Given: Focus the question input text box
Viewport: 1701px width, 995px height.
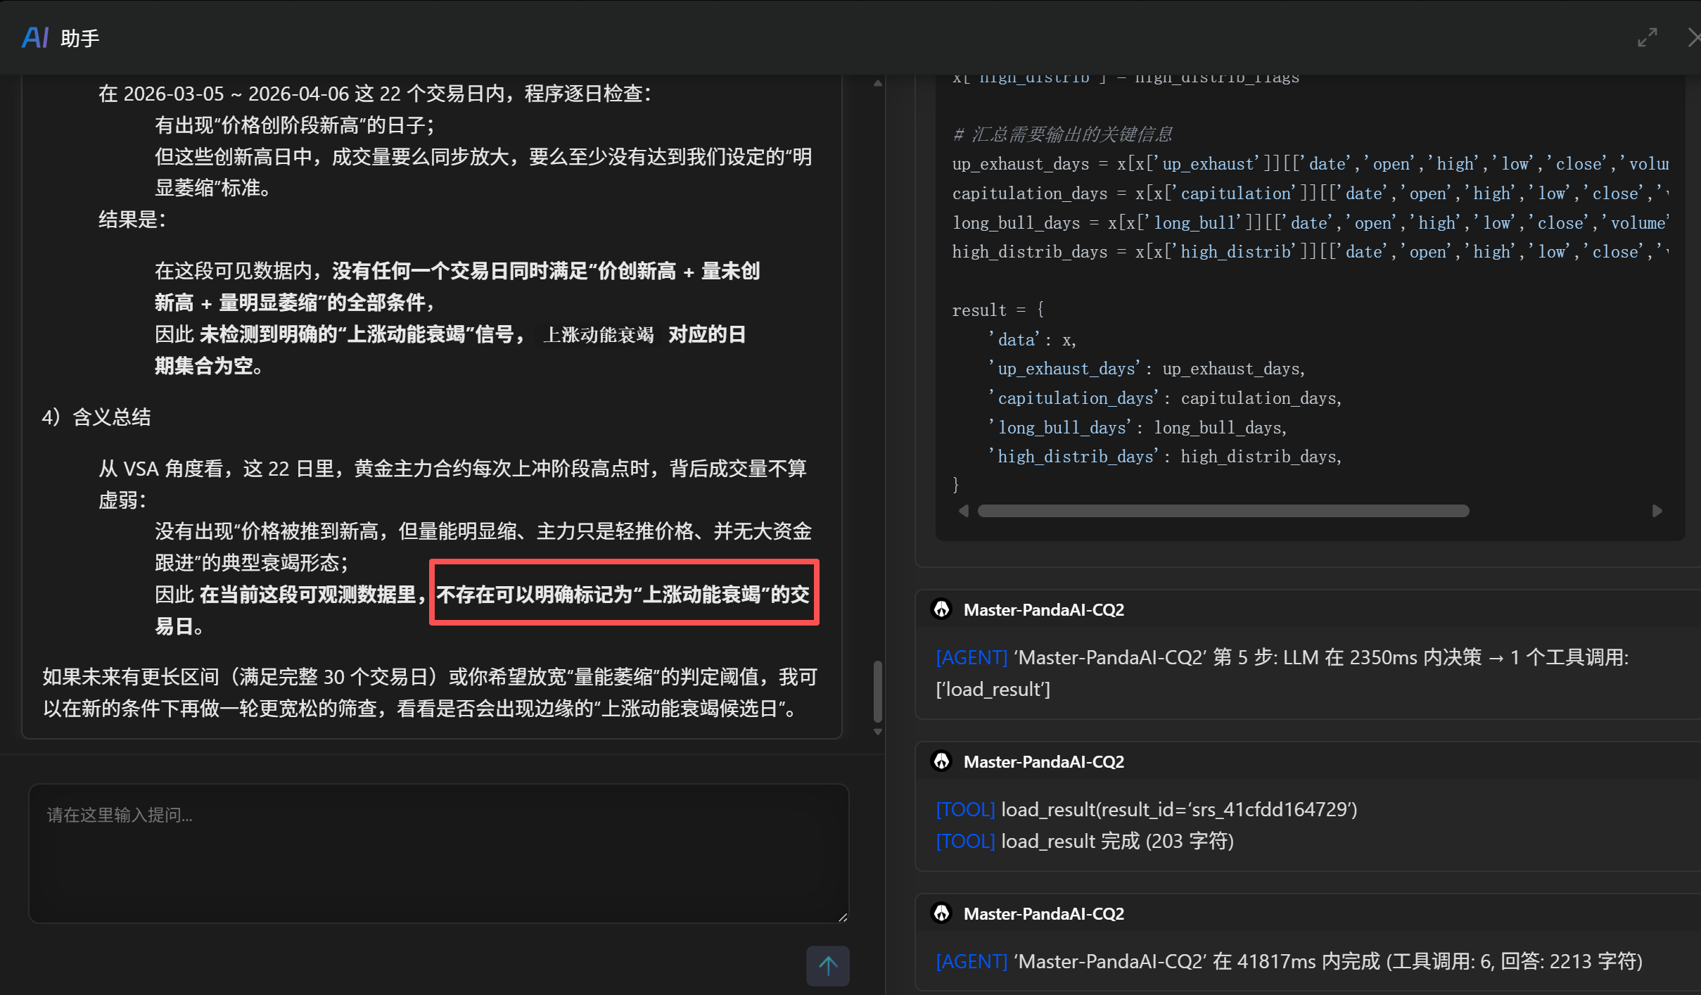Looking at the screenshot, I should click(x=438, y=853).
